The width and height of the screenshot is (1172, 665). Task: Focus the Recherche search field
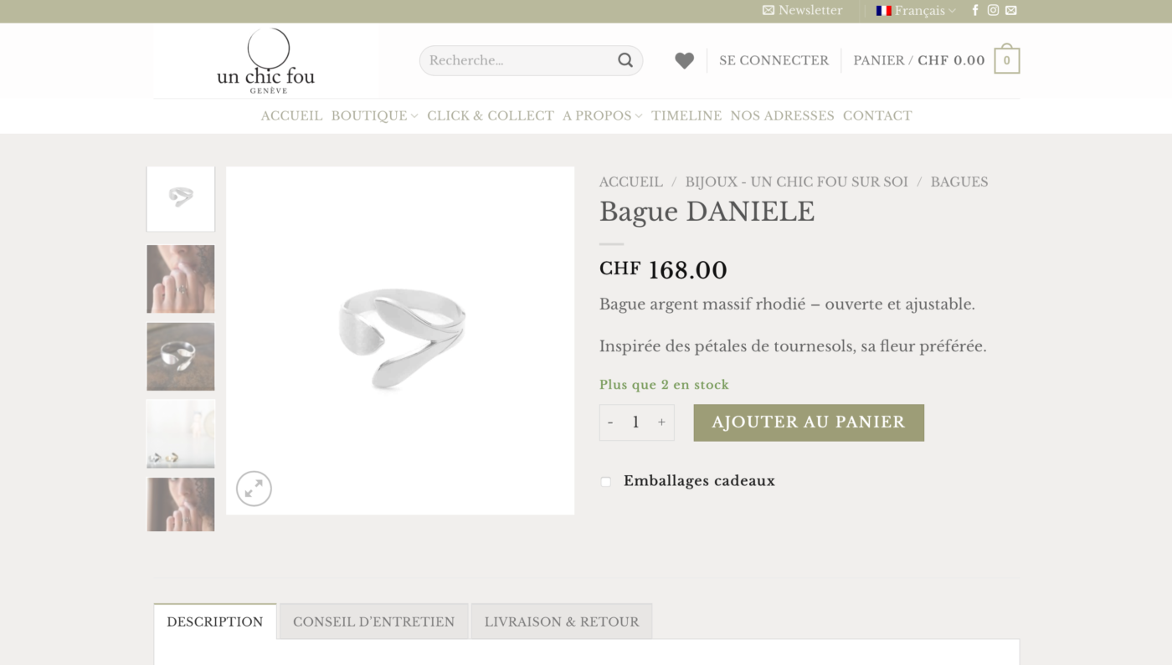tap(520, 60)
